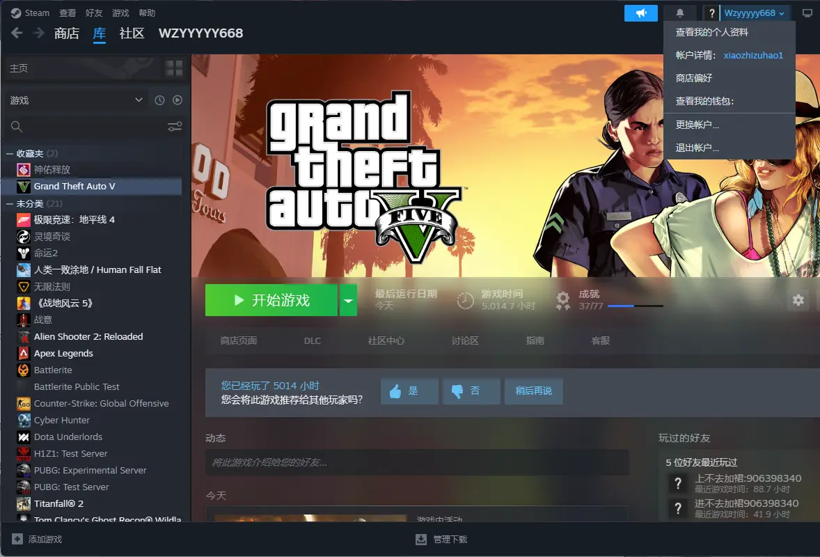
Task: Select the Titanfall 2 game icon
Action: tap(24, 504)
